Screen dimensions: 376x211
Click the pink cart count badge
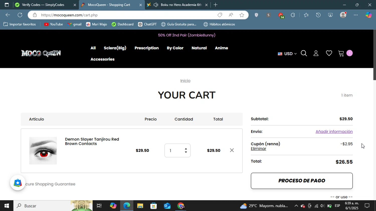coord(349,53)
